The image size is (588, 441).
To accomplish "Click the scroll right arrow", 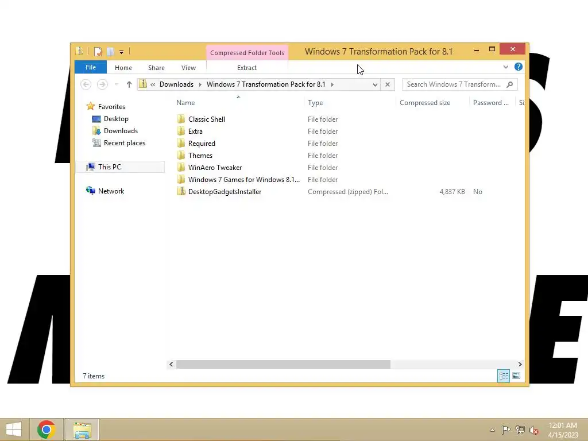I will point(520,364).
